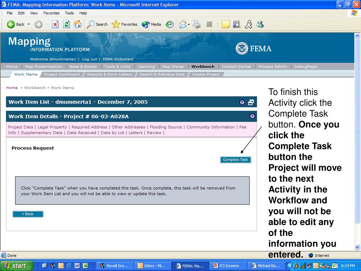Open the Mail dropdown arrow

[x=189, y=24]
